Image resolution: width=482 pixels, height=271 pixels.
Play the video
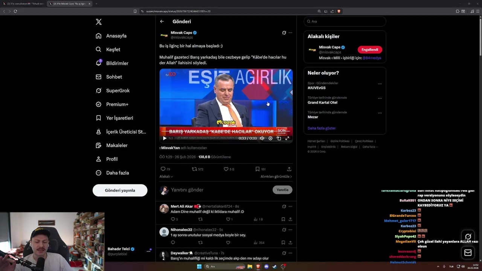165,138
